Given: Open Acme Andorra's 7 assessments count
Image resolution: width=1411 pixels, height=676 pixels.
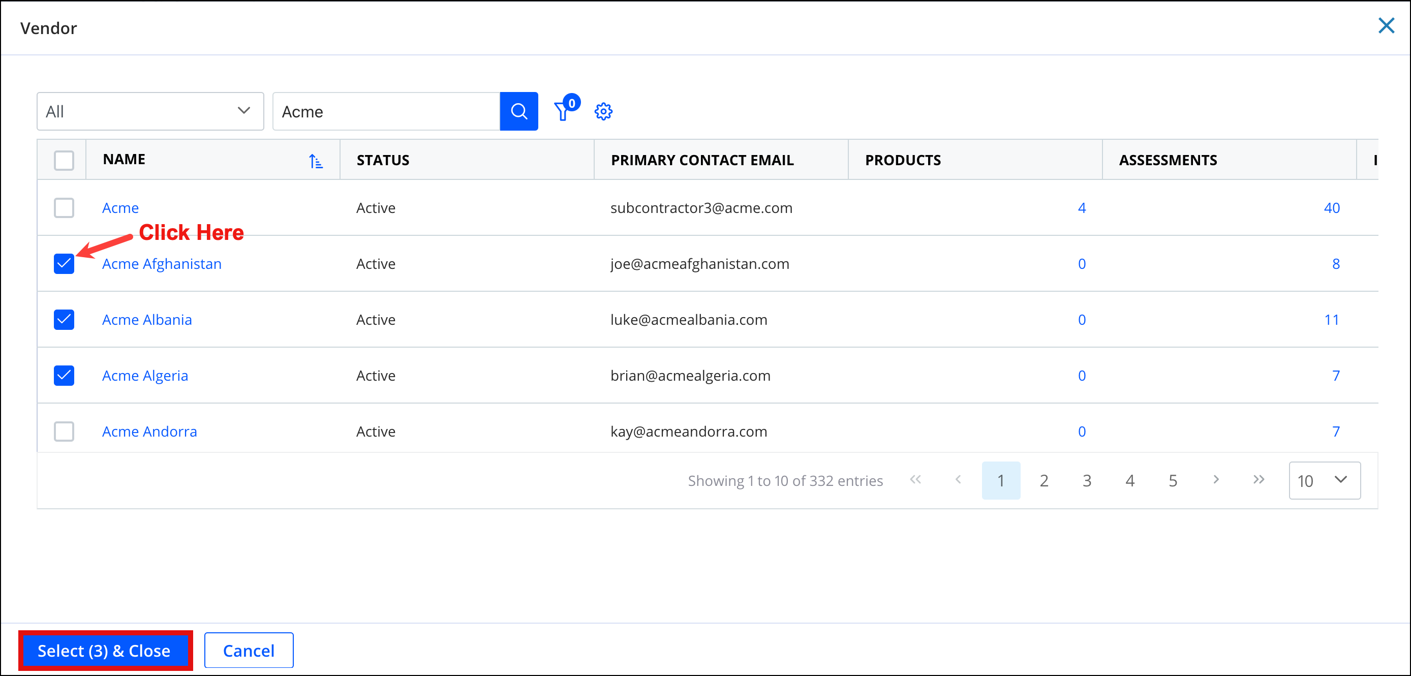Looking at the screenshot, I should point(1336,431).
